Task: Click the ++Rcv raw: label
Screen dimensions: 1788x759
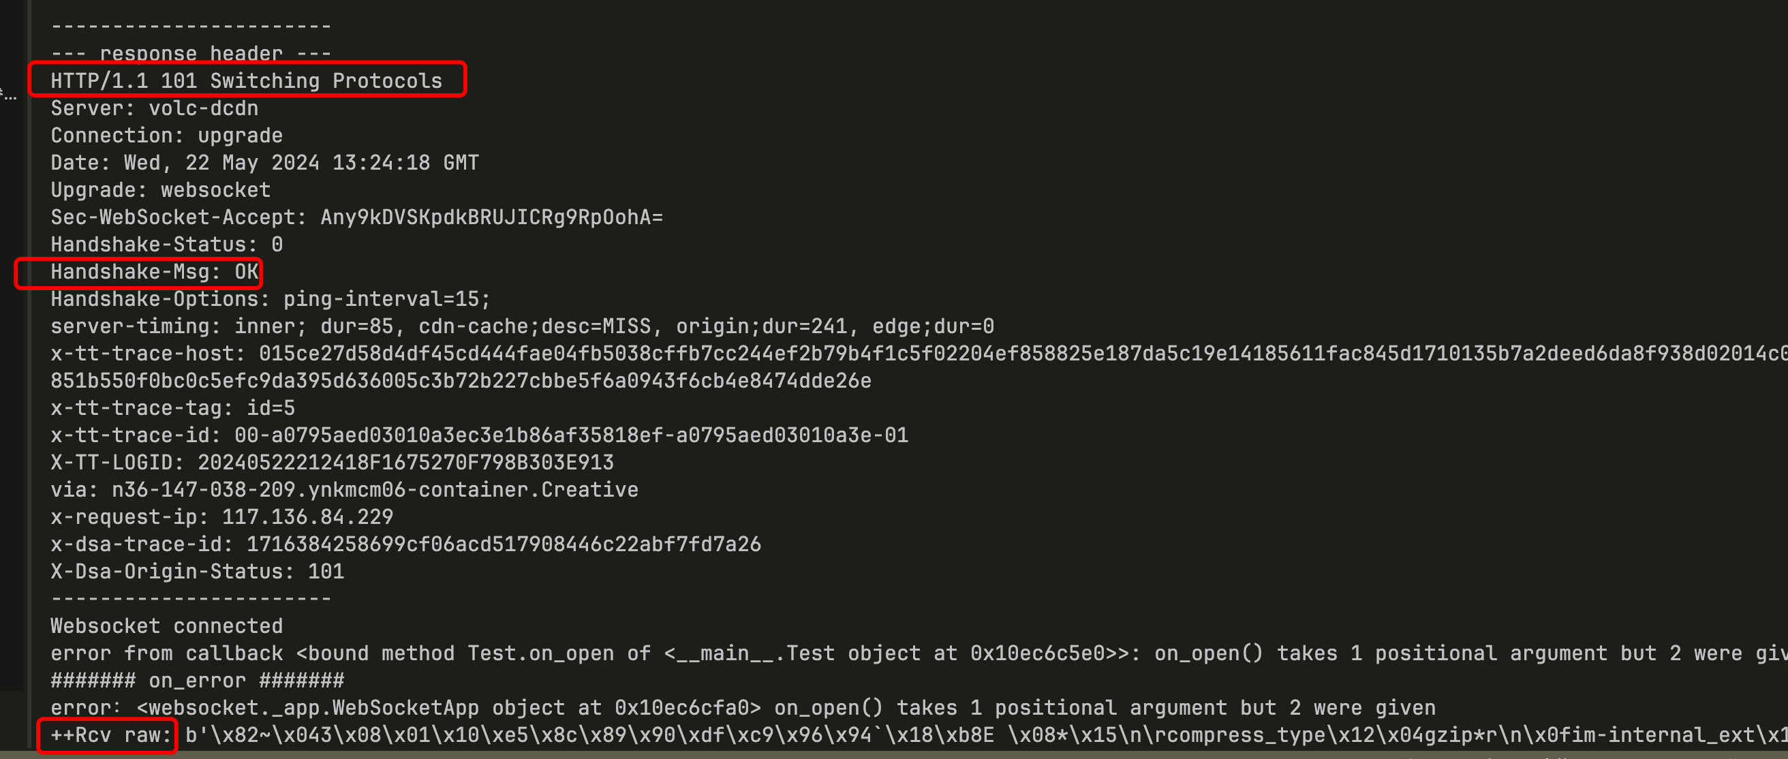Action: point(110,734)
